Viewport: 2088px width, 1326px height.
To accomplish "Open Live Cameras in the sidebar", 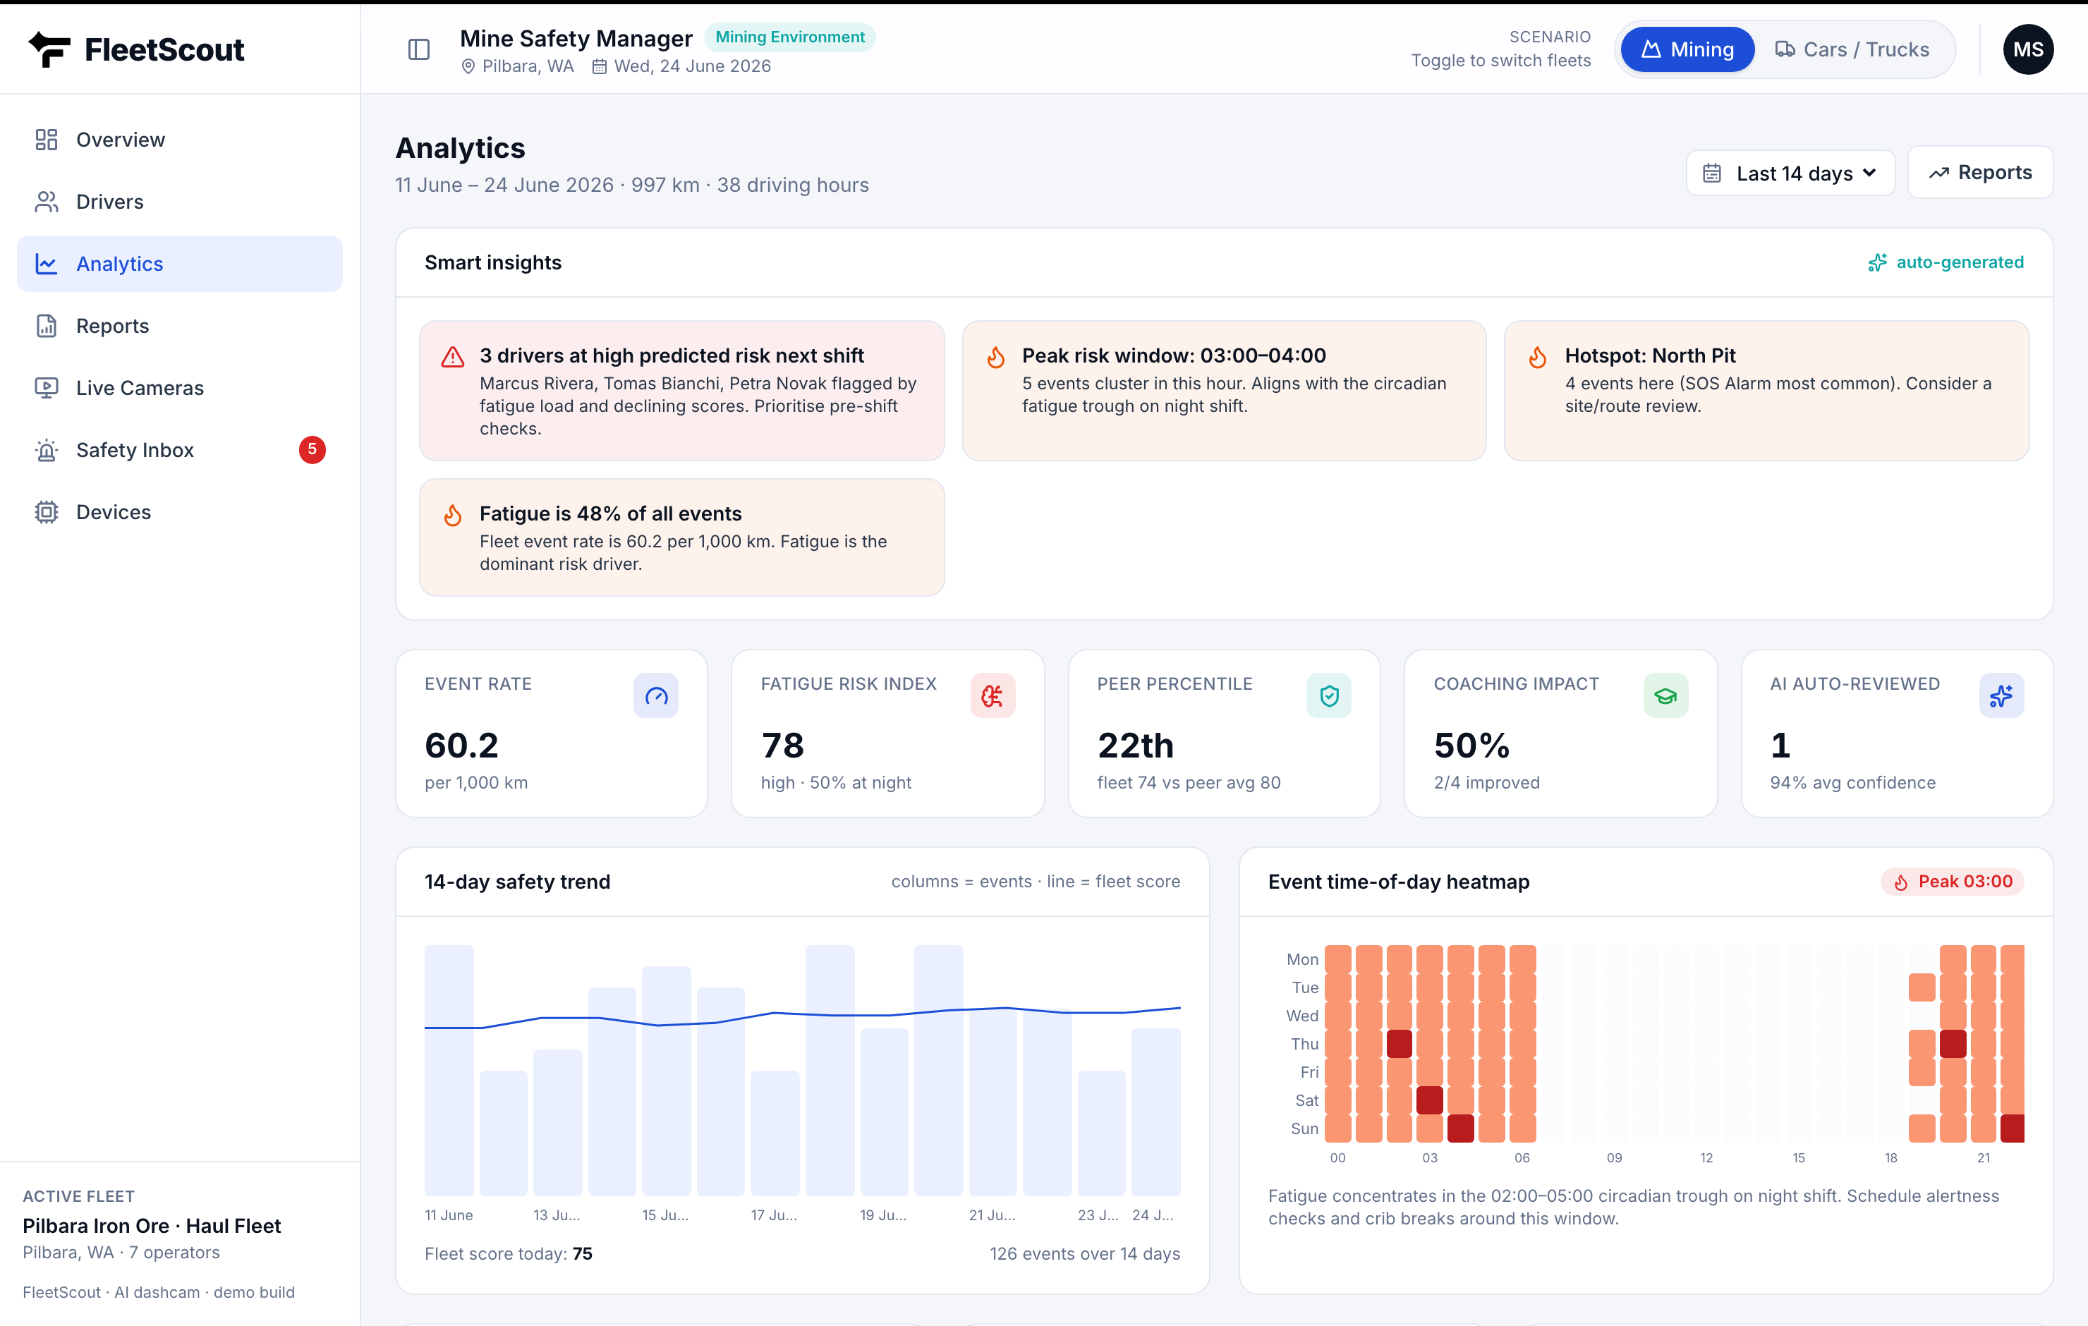I will [179, 388].
